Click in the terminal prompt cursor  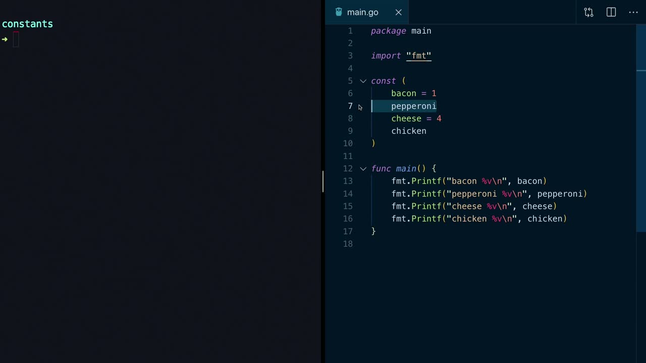[x=16, y=39]
